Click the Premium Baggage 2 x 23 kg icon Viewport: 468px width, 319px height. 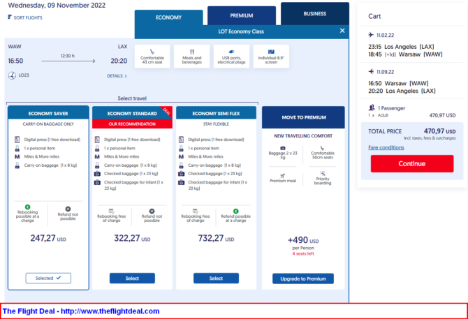click(283, 148)
